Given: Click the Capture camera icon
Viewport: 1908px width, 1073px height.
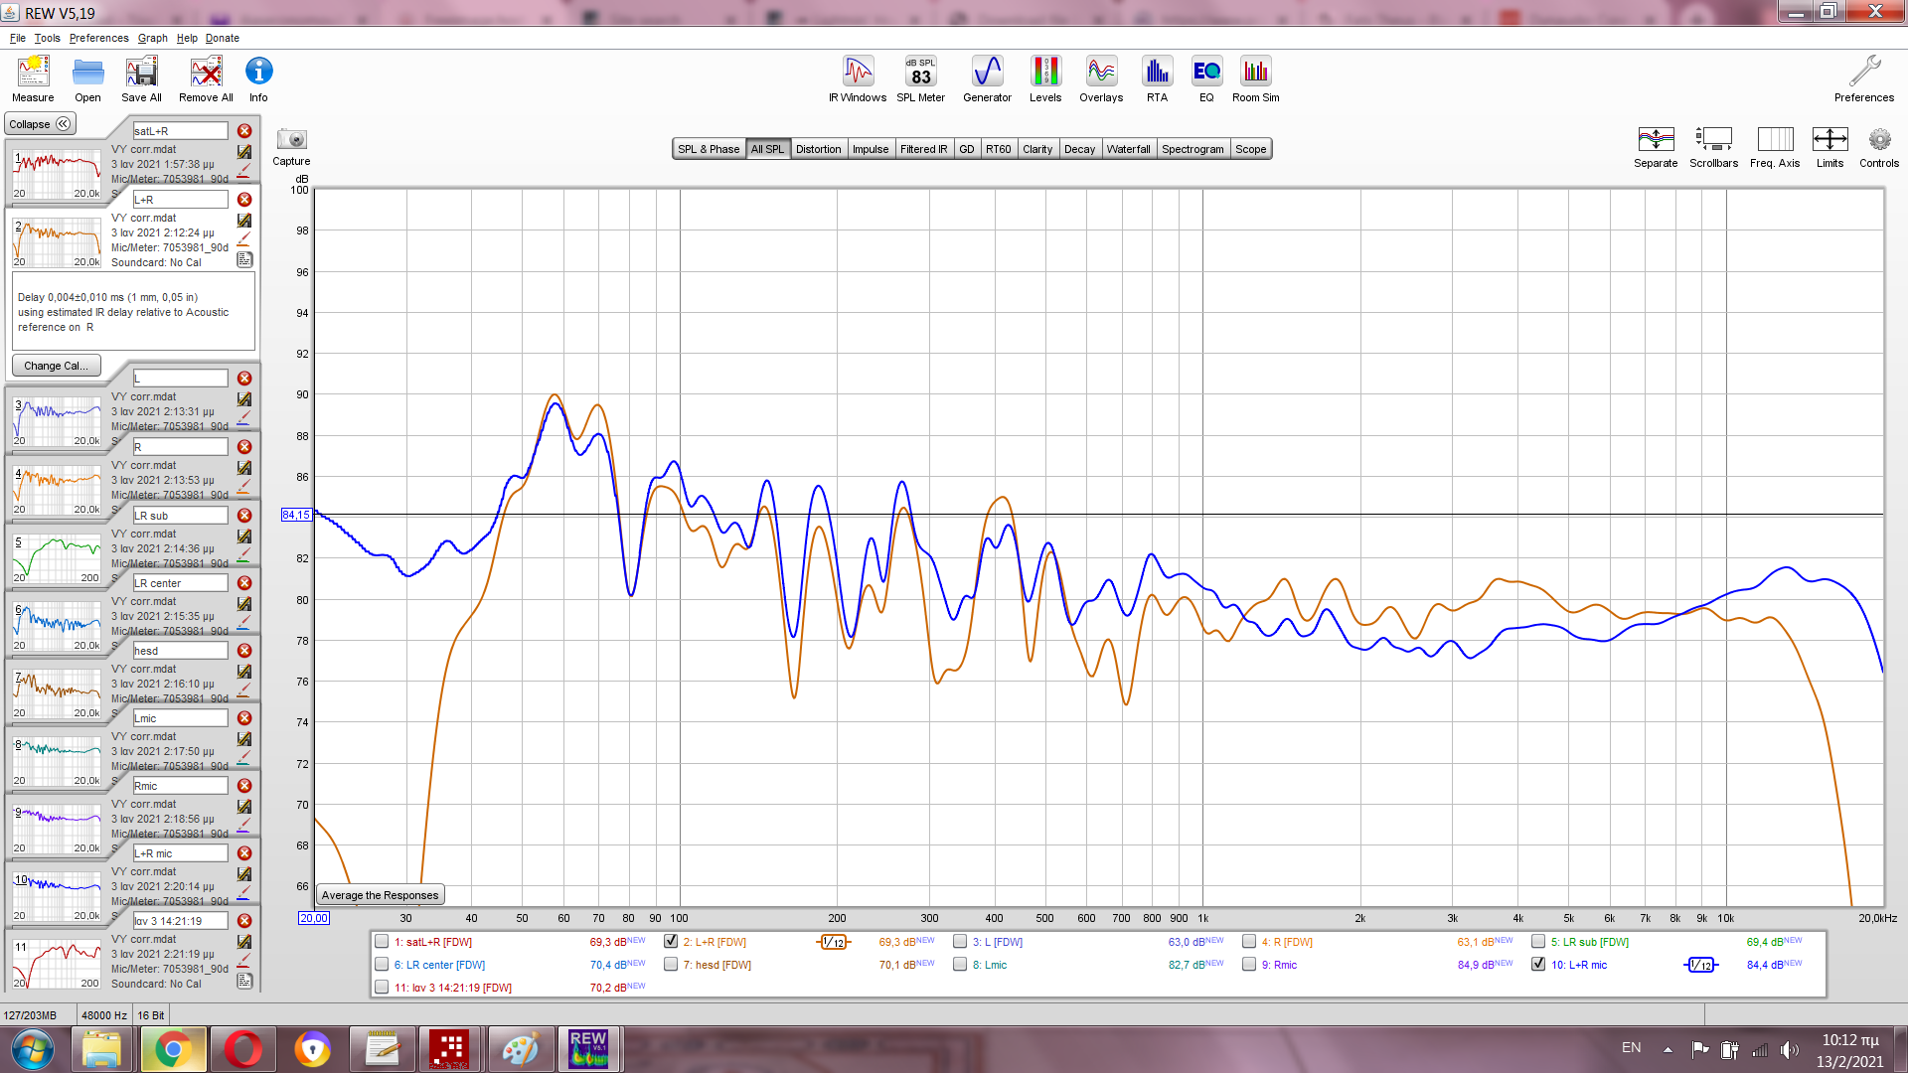Looking at the screenshot, I should (x=291, y=140).
